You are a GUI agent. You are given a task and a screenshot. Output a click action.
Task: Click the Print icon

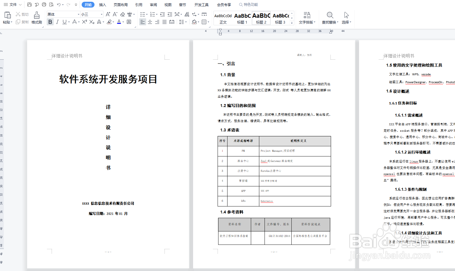pyautogui.click(x=44, y=5)
